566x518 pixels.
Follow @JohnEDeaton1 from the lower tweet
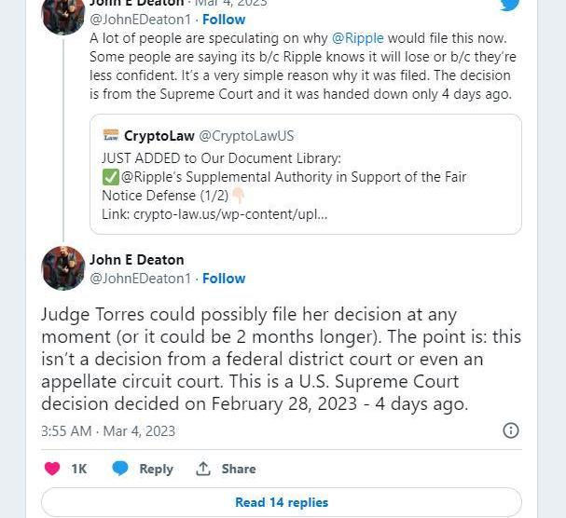point(224,278)
